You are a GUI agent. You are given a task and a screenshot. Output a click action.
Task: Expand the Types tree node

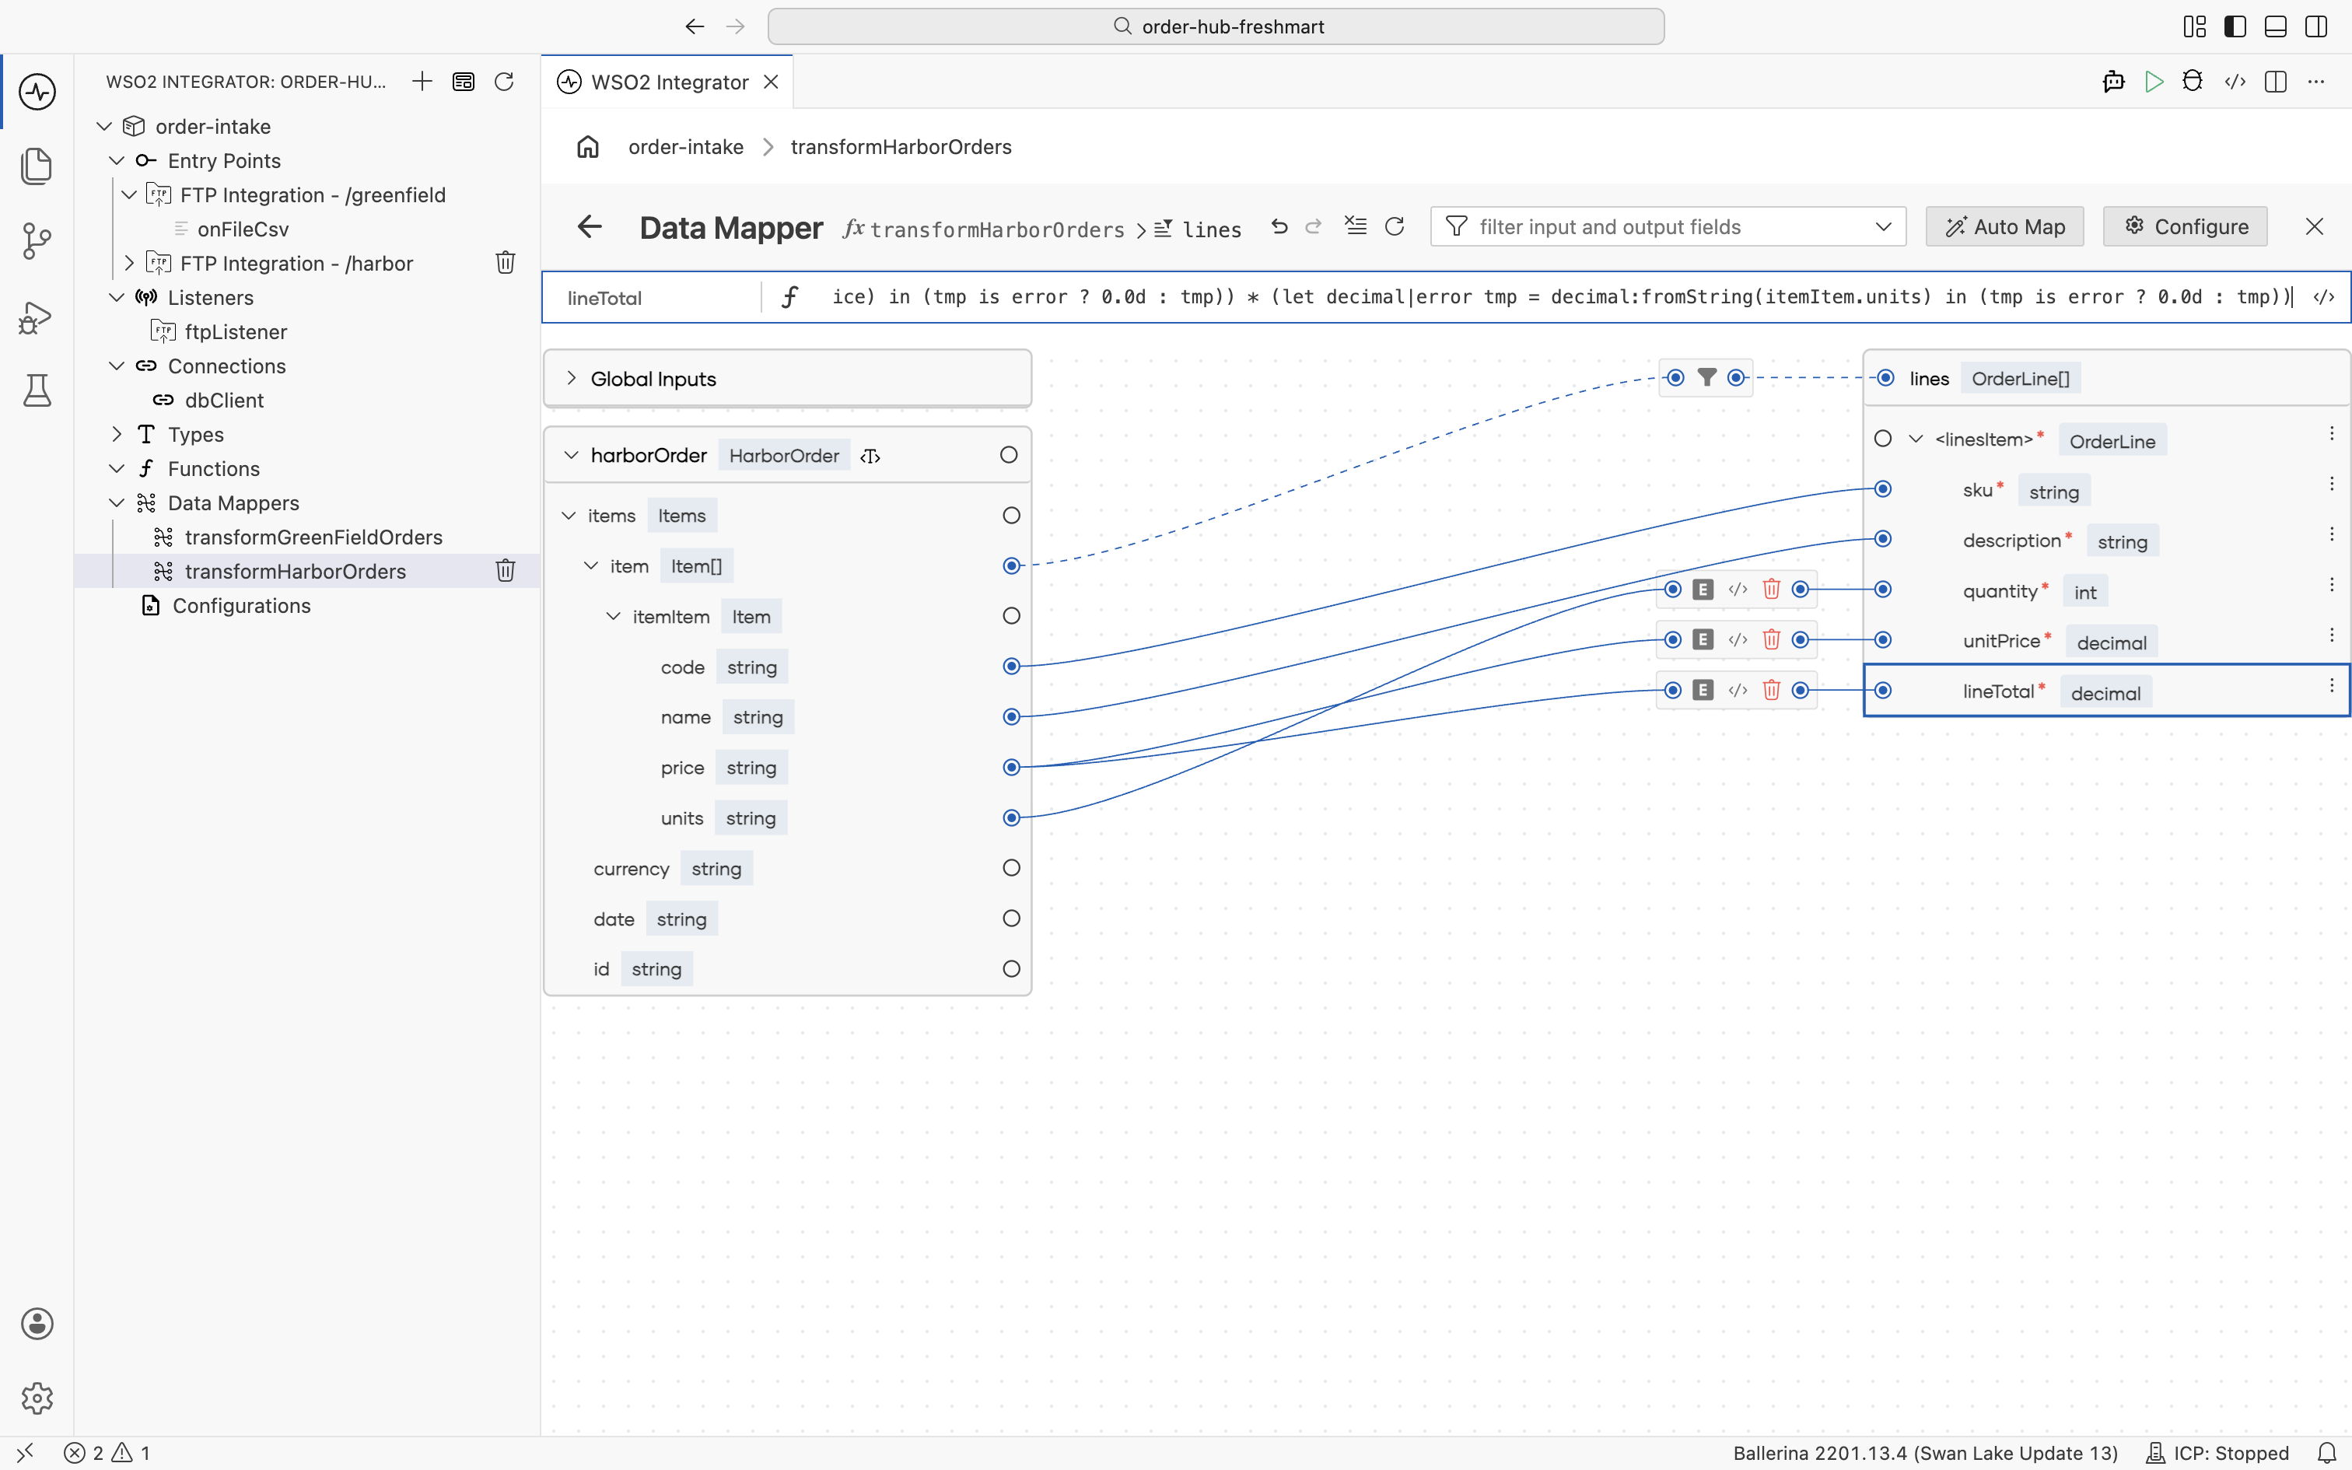117,434
